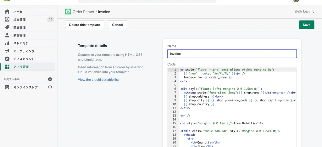The width and height of the screenshot is (322, 147).
Task: Click the Orders inbox icon
Action: pyautogui.click(x=7, y=20)
